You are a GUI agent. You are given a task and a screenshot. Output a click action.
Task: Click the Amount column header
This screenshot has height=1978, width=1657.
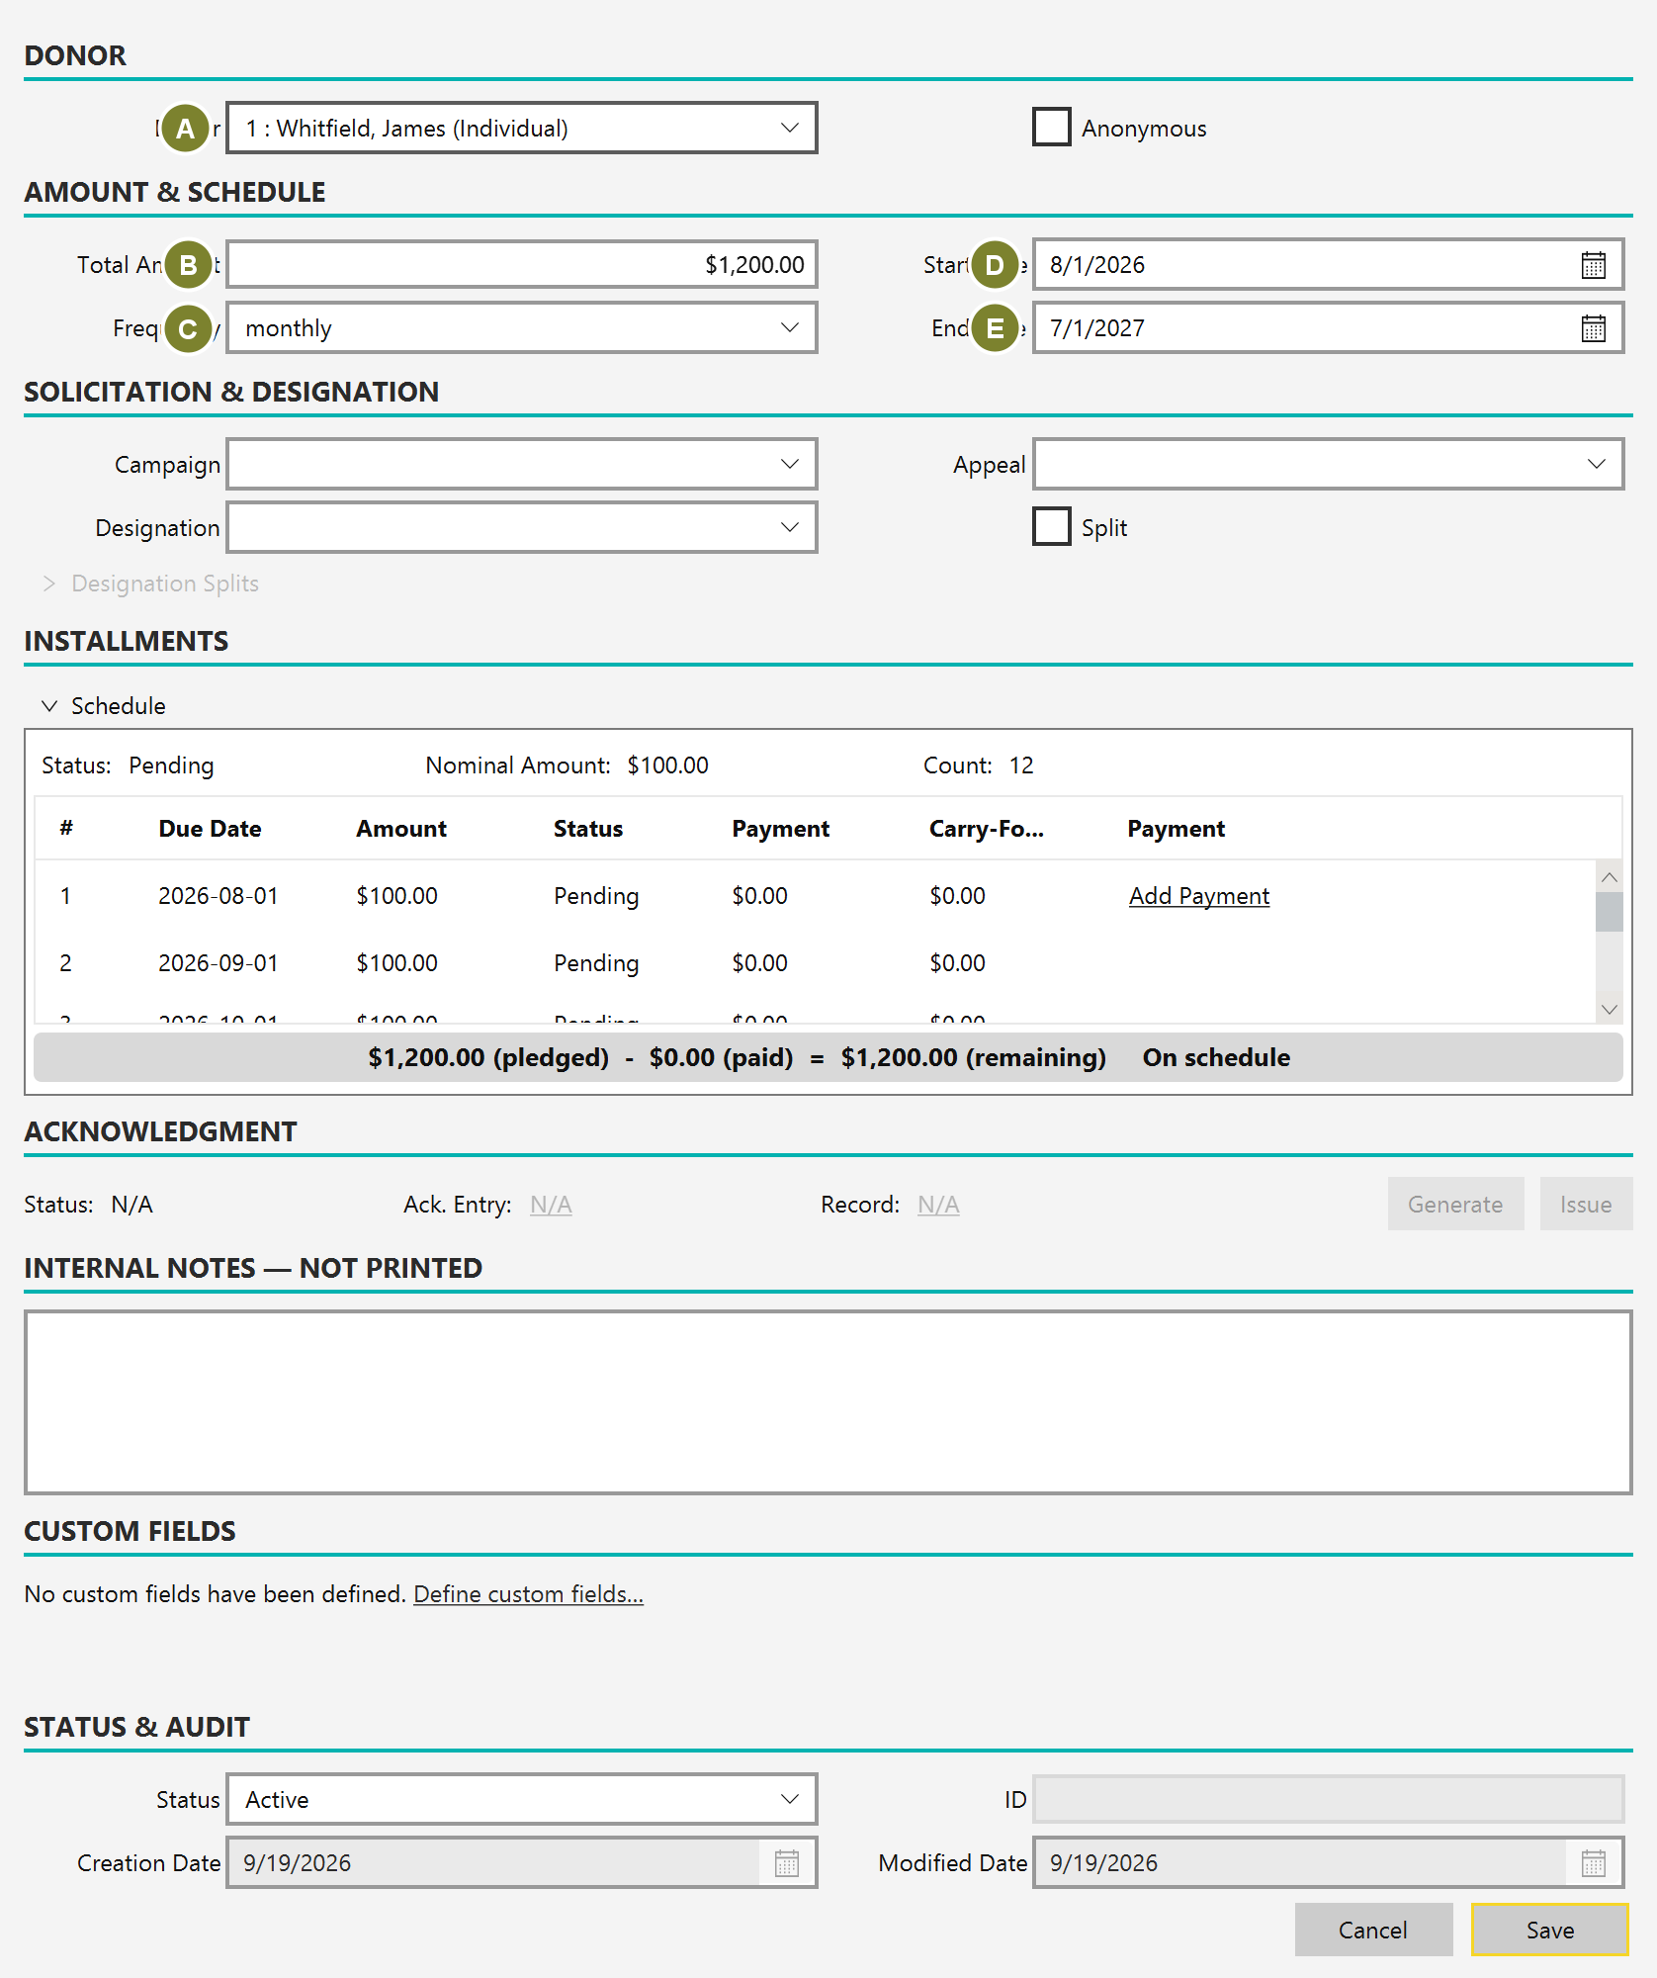(401, 829)
